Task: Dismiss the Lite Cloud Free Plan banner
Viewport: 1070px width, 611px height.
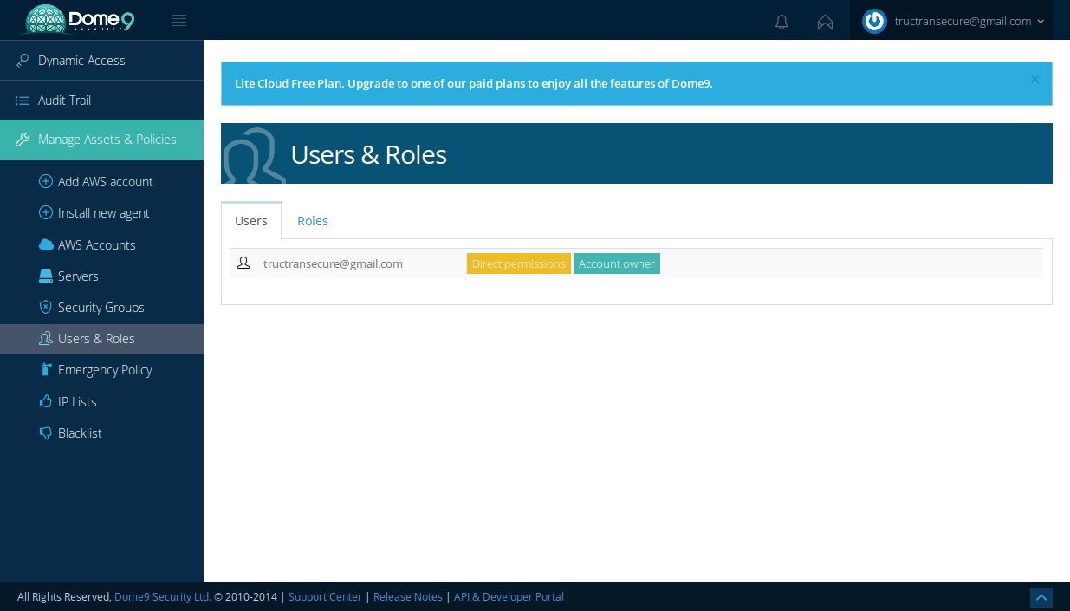Action: coord(1034,79)
